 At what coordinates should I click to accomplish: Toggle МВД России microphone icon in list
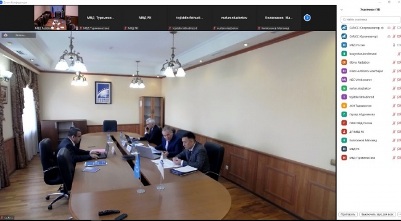point(394,45)
